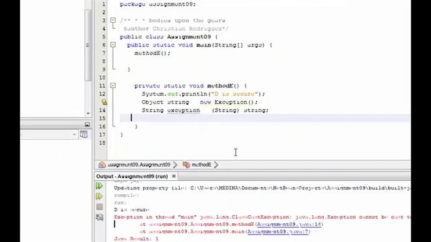Click the 'compile:' output line
Image resolution: width=431 pixels, height=242 pixels.
pos(127,196)
